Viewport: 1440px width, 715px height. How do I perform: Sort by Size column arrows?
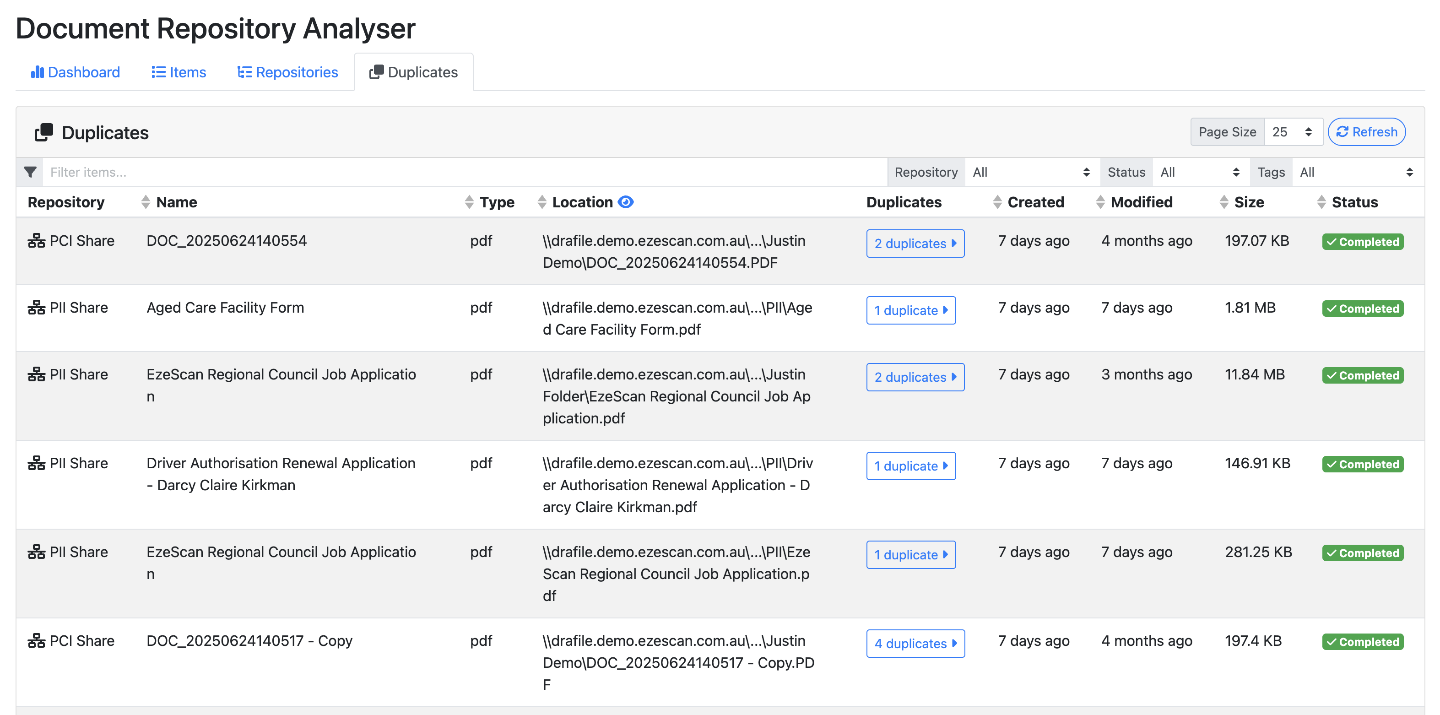pyautogui.click(x=1223, y=202)
